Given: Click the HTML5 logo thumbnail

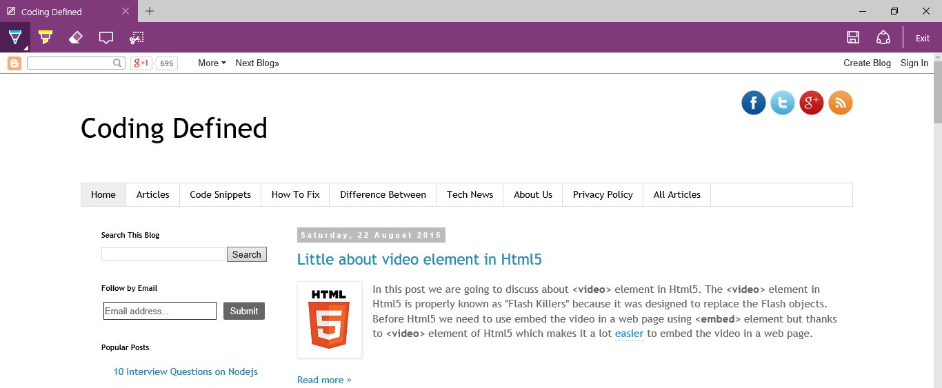Looking at the screenshot, I should (x=330, y=320).
